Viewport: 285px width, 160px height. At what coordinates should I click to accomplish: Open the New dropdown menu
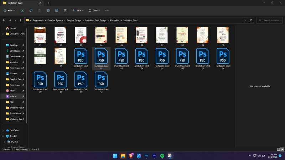pyautogui.click(x=9, y=11)
